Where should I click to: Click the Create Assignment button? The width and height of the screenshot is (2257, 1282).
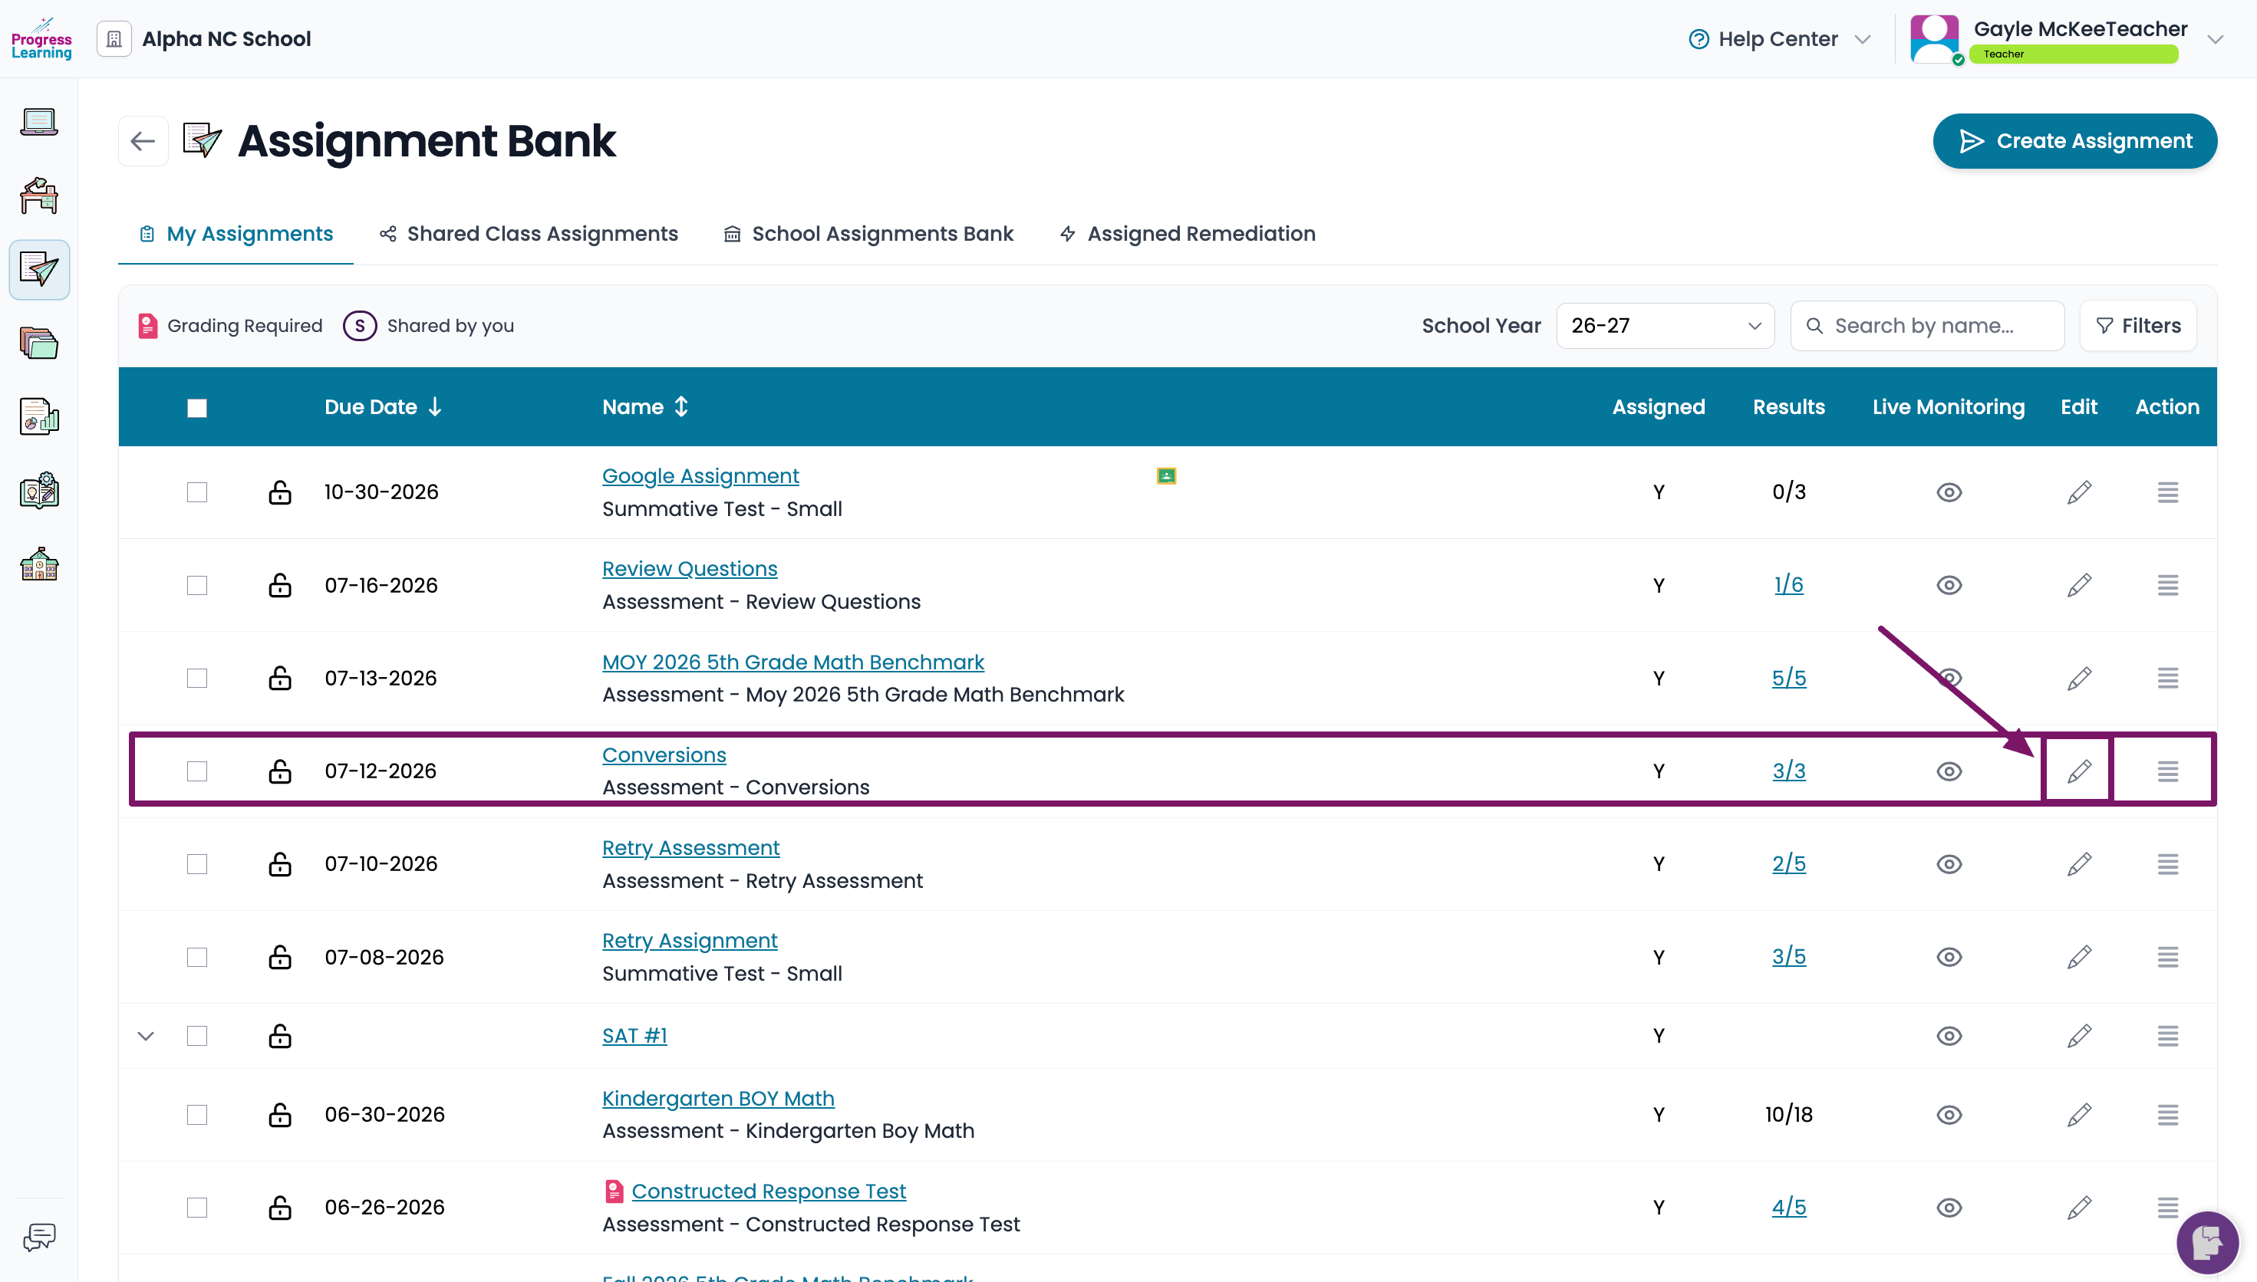(2074, 141)
